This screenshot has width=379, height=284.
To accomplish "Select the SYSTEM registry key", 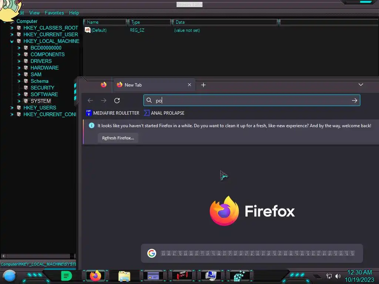I will tap(41, 101).
